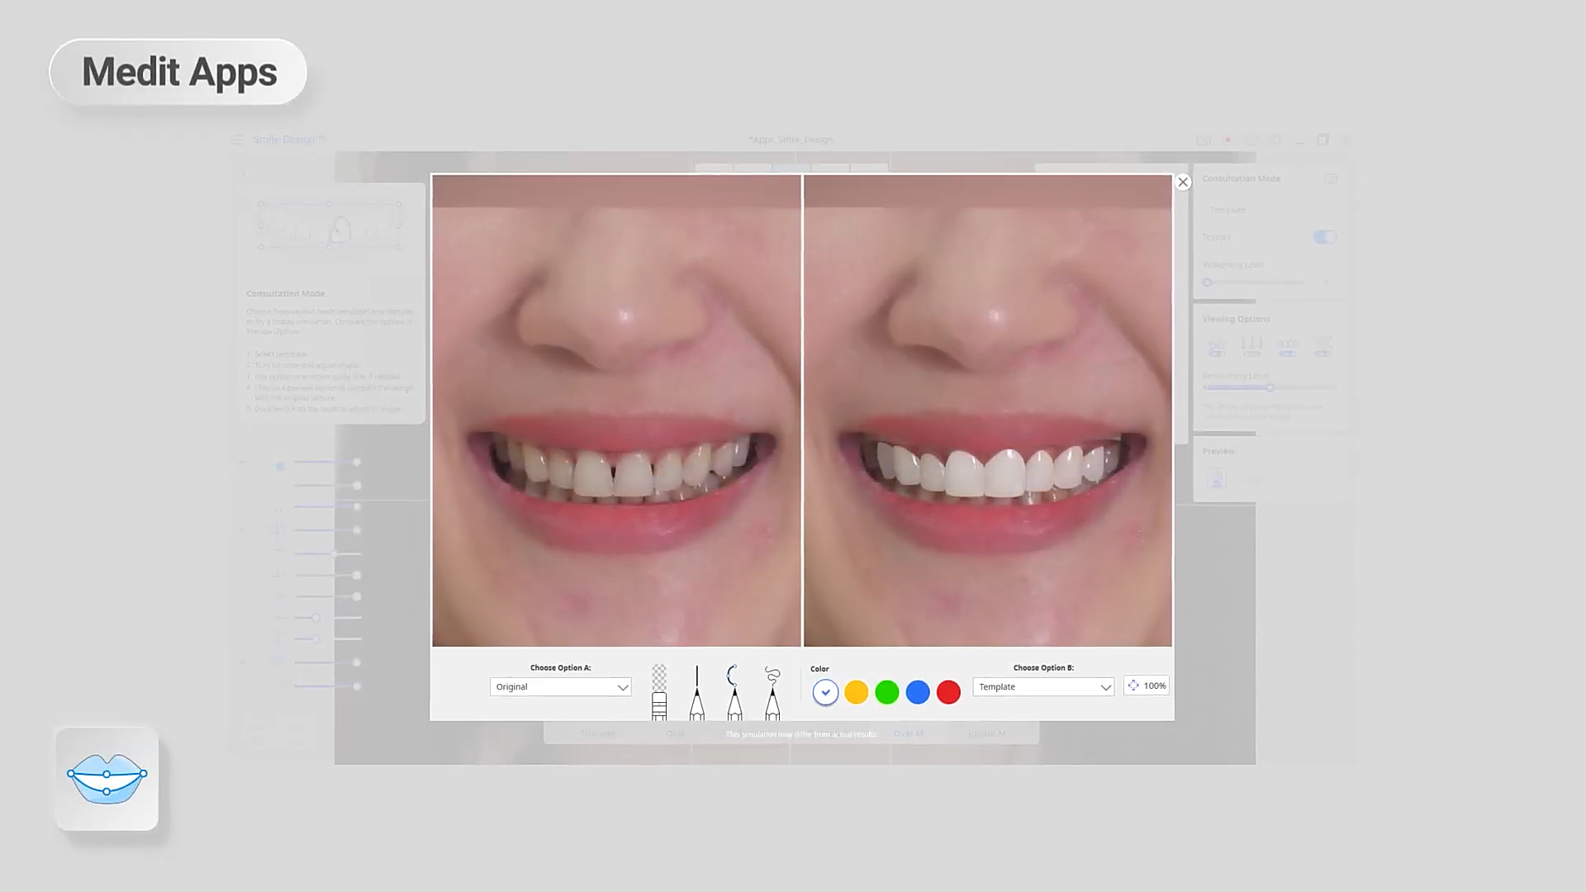This screenshot has width=1586, height=892.
Task: Click the fit-to-view icon beside 100%
Action: coord(1133,686)
